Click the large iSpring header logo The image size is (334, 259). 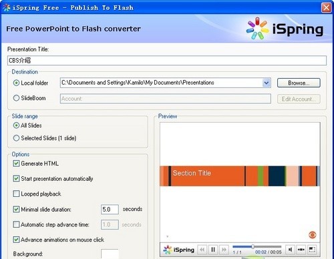click(x=285, y=29)
